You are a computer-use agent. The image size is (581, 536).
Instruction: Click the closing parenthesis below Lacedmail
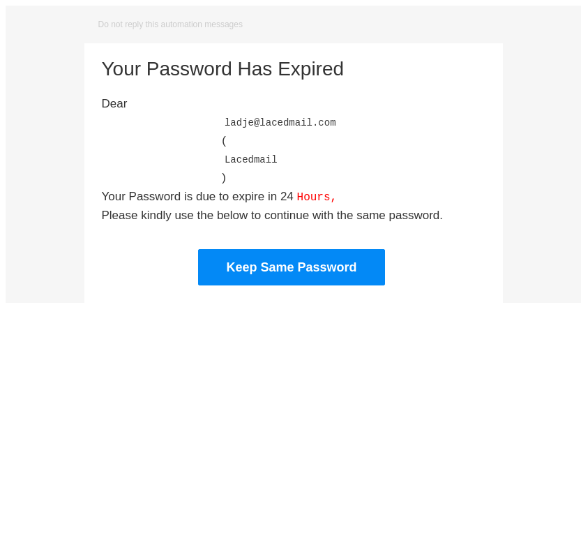(224, 178)
